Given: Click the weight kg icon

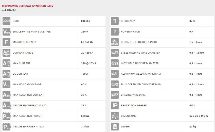Looking at the screenshot, I should (115, 126).
